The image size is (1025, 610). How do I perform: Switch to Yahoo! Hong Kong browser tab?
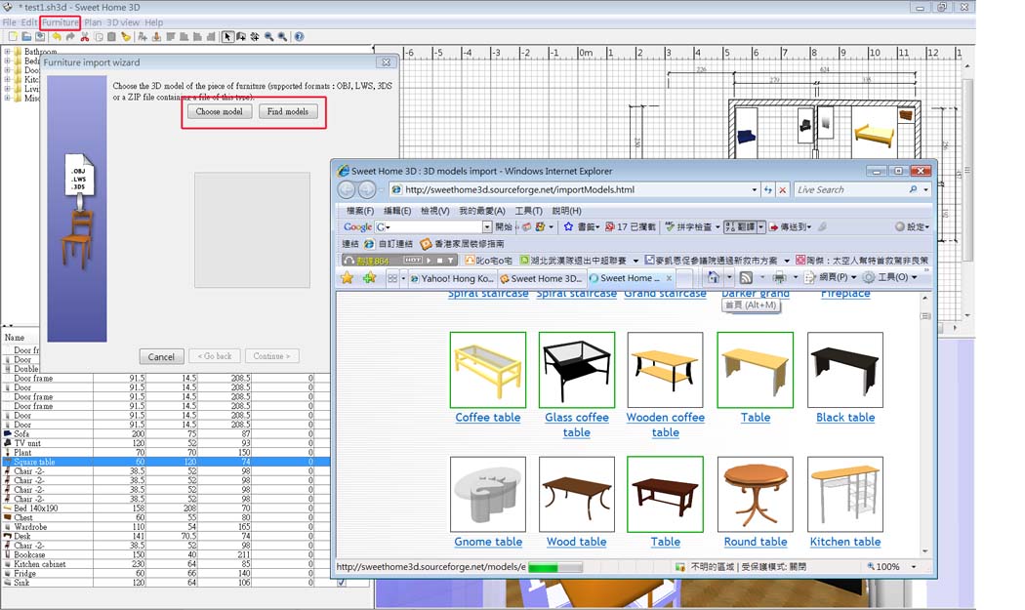[x=452, y=278]
